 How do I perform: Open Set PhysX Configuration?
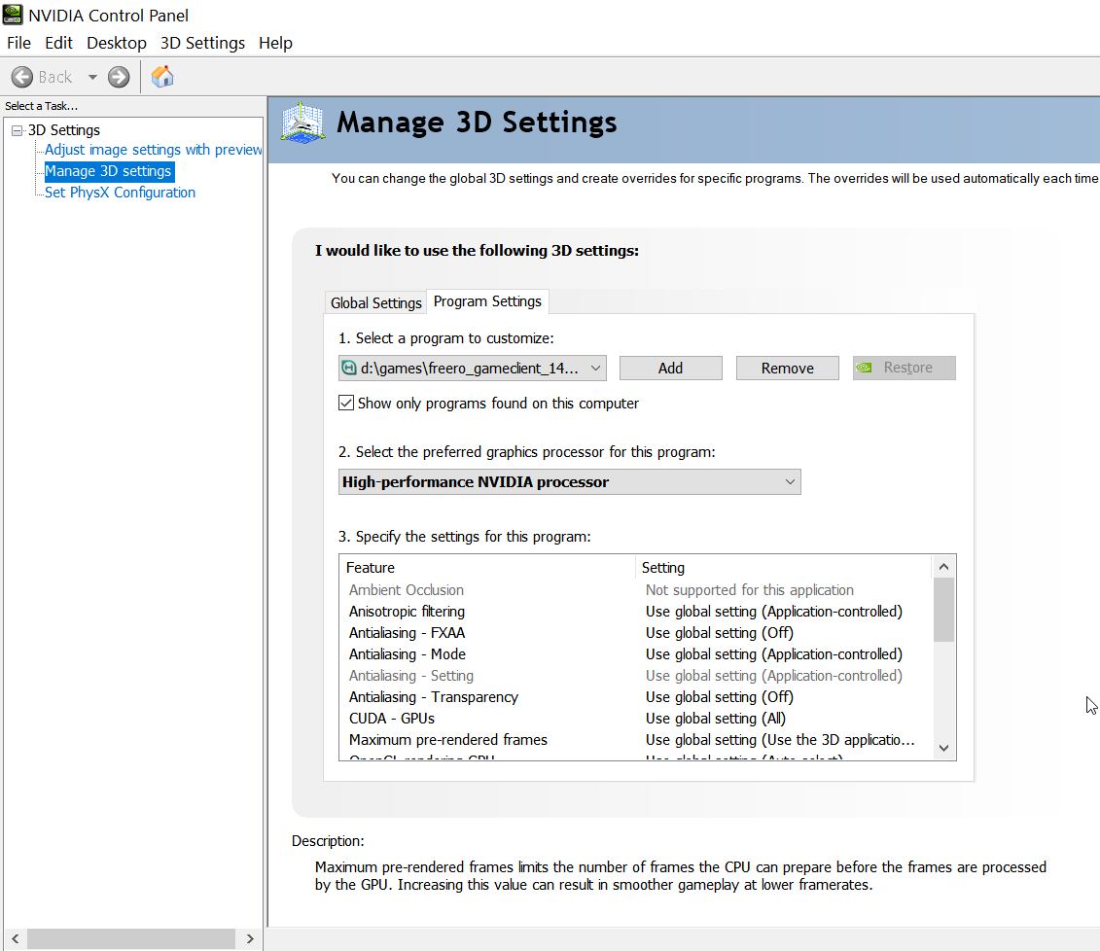click(x=120, y=193)
